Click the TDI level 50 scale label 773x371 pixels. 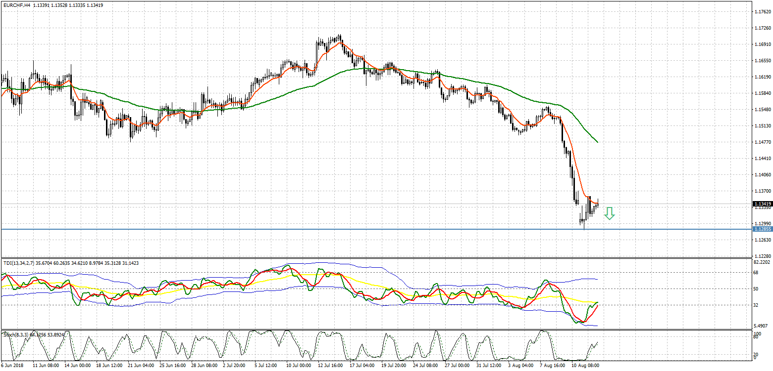[756, 289]
